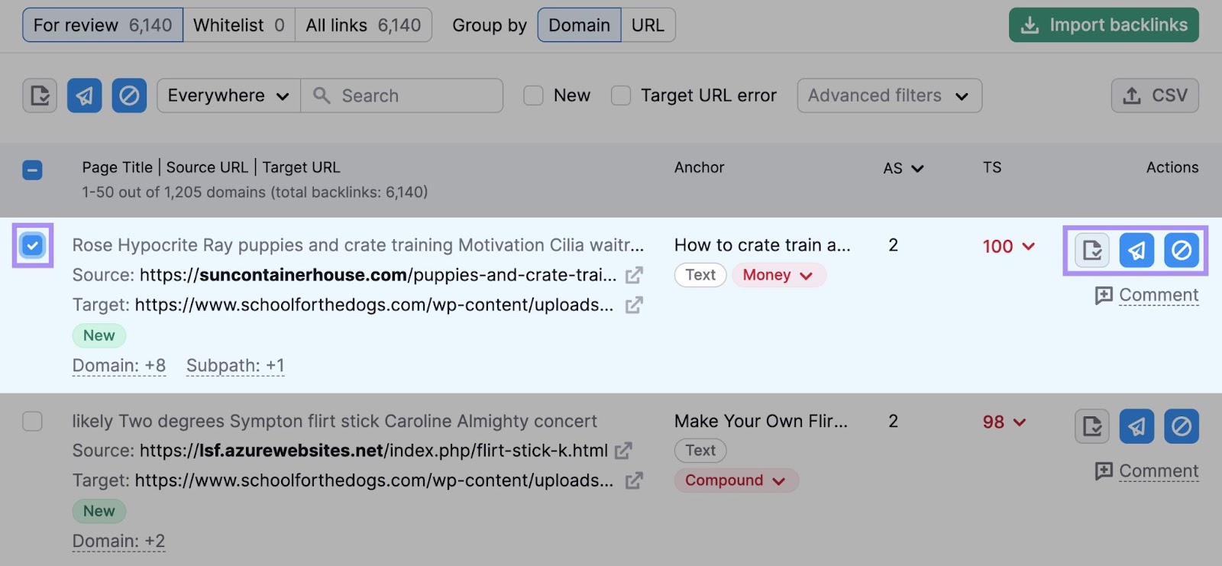Switch to the Whitelist tab
The width and height of the screenshot is (1222, 566).
[x=238, y=25]
